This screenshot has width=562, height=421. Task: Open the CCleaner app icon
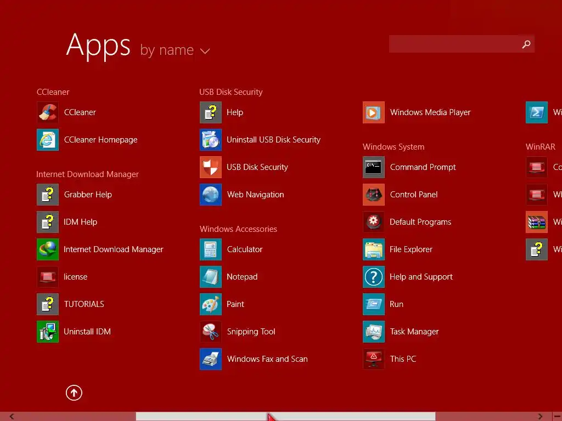coord(48,112)
